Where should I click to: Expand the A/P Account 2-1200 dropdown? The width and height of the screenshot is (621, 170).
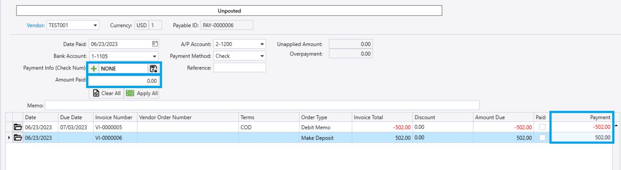click(x=262, y=44)
